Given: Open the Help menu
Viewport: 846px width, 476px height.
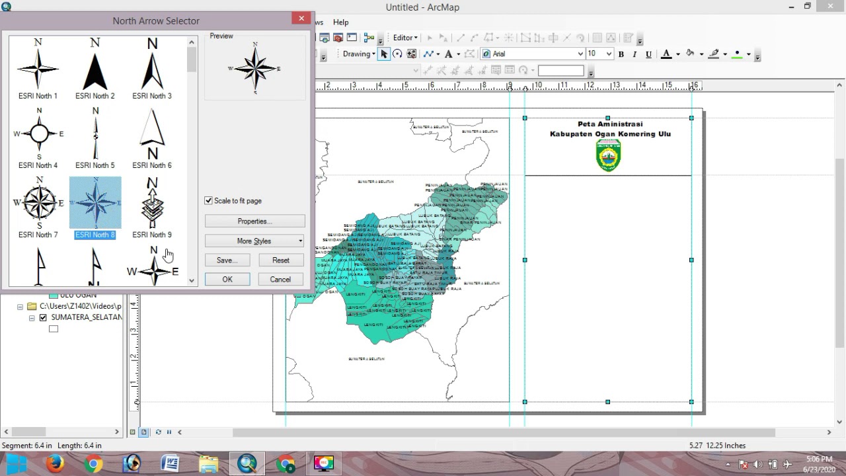Looking at the screenshot, I should tap(340, 22).
